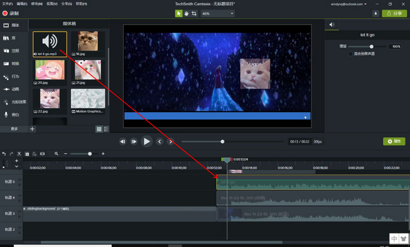Jump to previous clip with left chevron
The width and height of the screenshot is (410, 247).
coord(160,141)
